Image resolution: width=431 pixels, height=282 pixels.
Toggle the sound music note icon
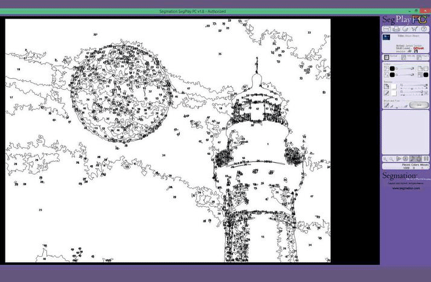click(x=411, y=158)
